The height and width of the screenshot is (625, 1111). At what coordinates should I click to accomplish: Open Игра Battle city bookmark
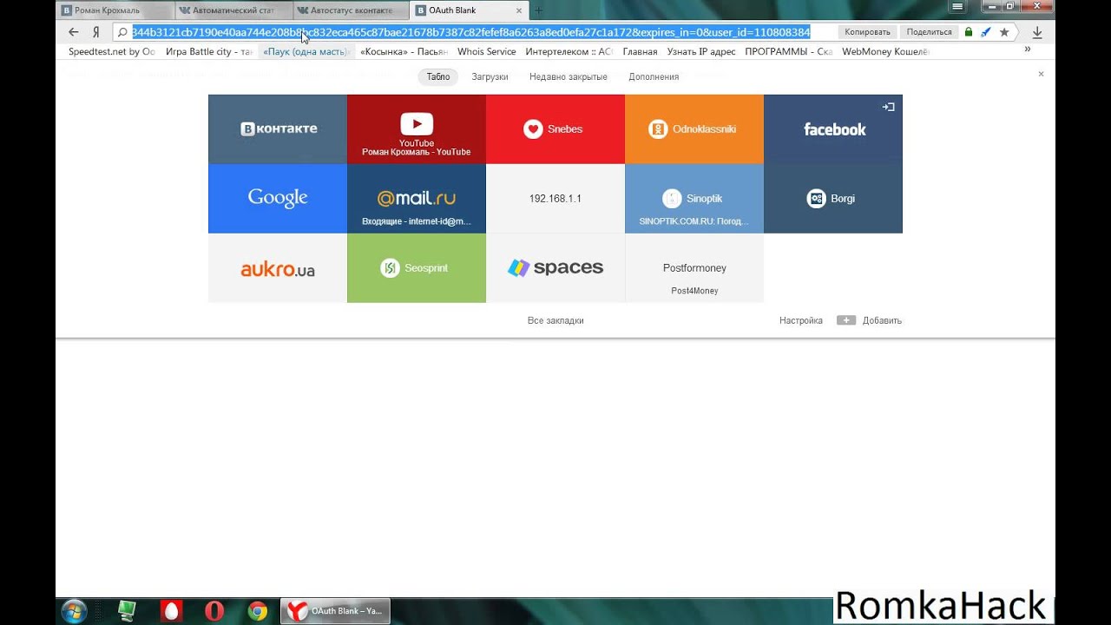click(209, 51)
